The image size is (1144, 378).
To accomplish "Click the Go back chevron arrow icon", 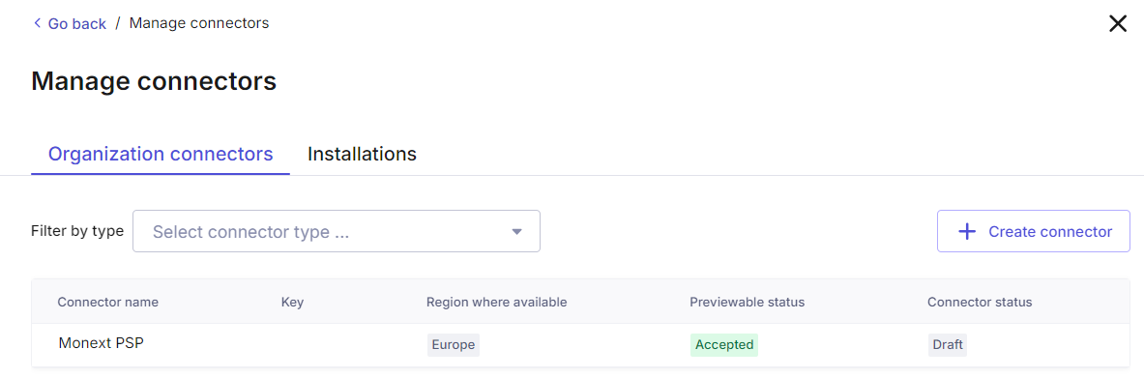I will (x=37, y=23).
